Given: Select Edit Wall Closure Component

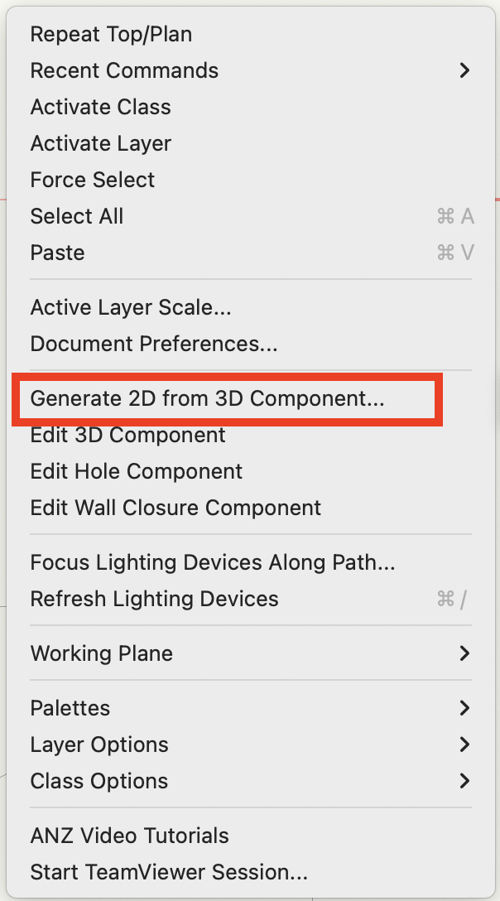Looking at the screenshot, I should [175, 508].
